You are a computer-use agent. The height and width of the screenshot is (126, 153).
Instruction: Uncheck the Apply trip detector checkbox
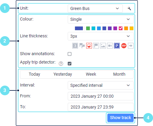(70, 64)
